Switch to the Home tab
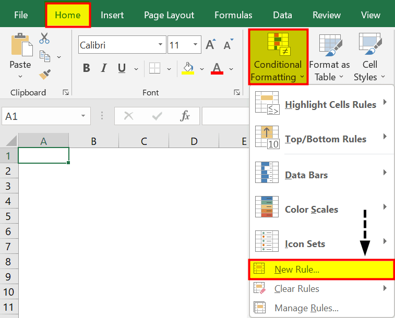Image resolution: width=395 pixels, height=318 pixels. 68,15
